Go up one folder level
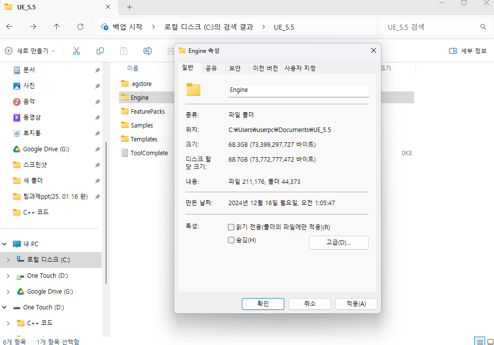 pos(57,27)
